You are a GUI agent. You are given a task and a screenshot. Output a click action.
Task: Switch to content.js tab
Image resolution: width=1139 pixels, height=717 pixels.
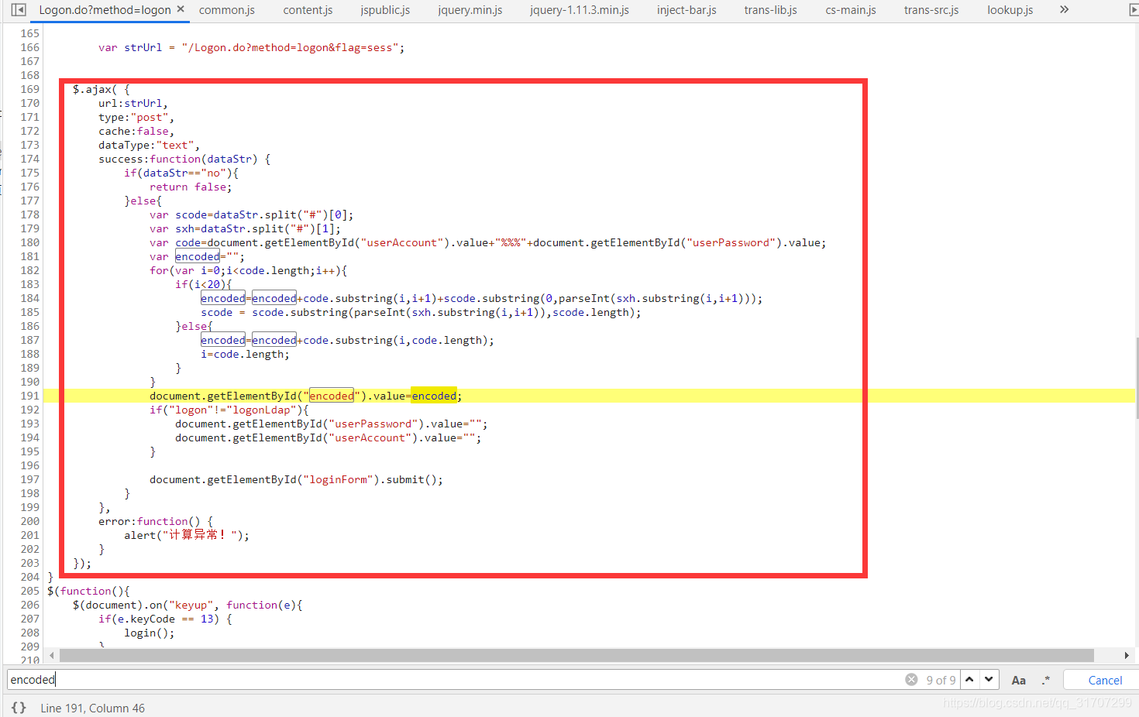308,10
